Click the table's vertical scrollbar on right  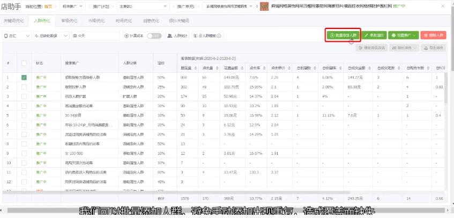(x=445, y=88)
